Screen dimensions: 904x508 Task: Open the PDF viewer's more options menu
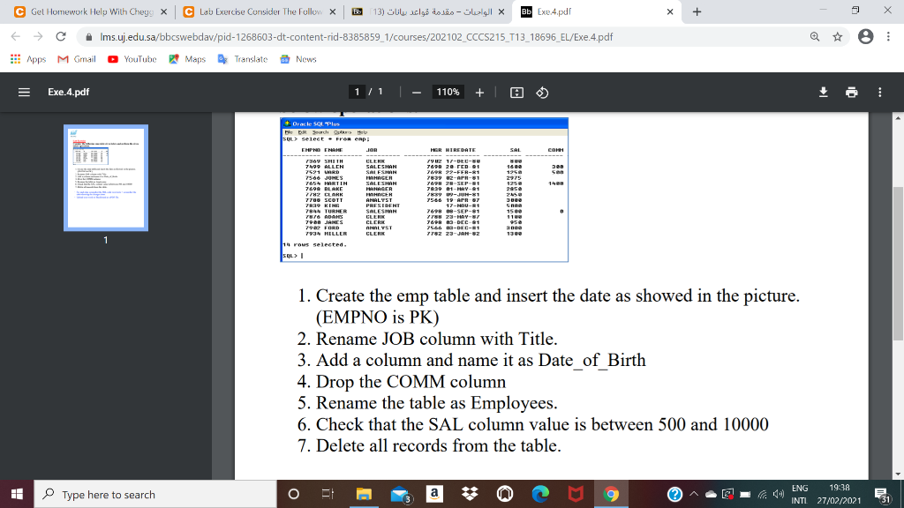pyautogui.click(x=879, y=92)
